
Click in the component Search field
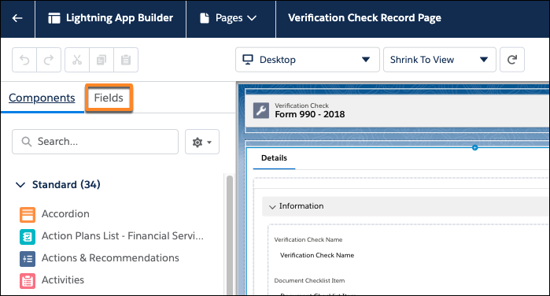[x=95, y=142]
